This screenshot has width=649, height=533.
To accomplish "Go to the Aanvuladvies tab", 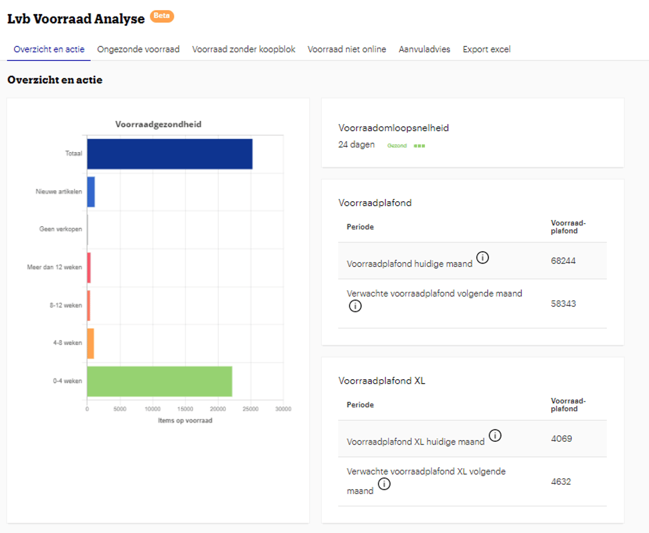I will [x=424, y=50].
